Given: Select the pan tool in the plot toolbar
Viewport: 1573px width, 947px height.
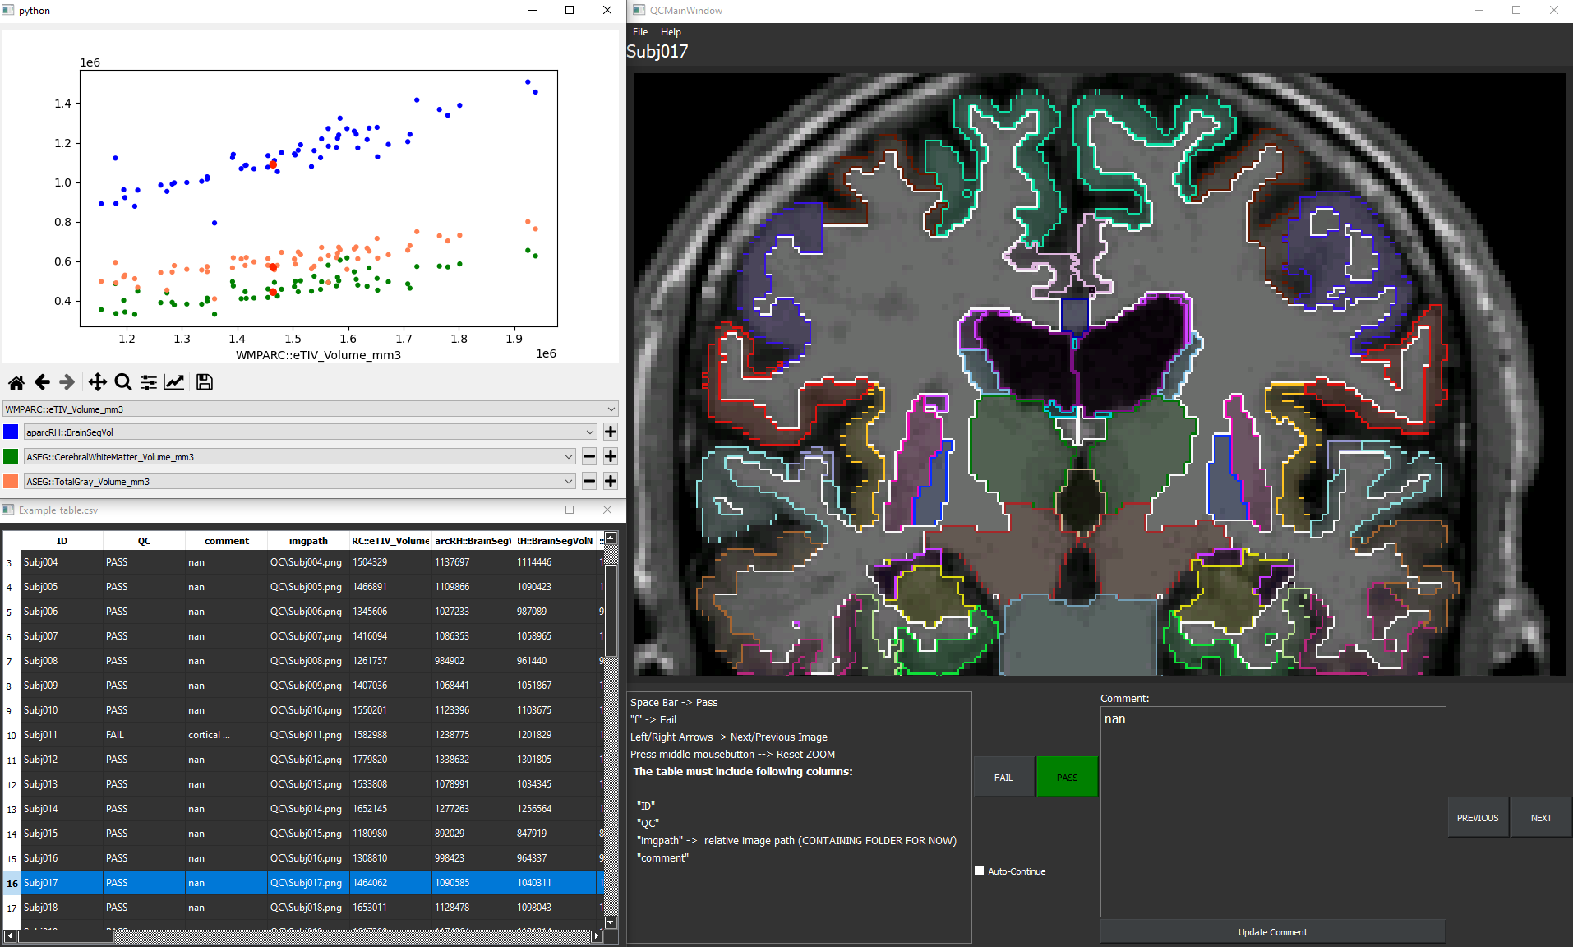Looking at the screenshot, I should (x=96, y=381).
